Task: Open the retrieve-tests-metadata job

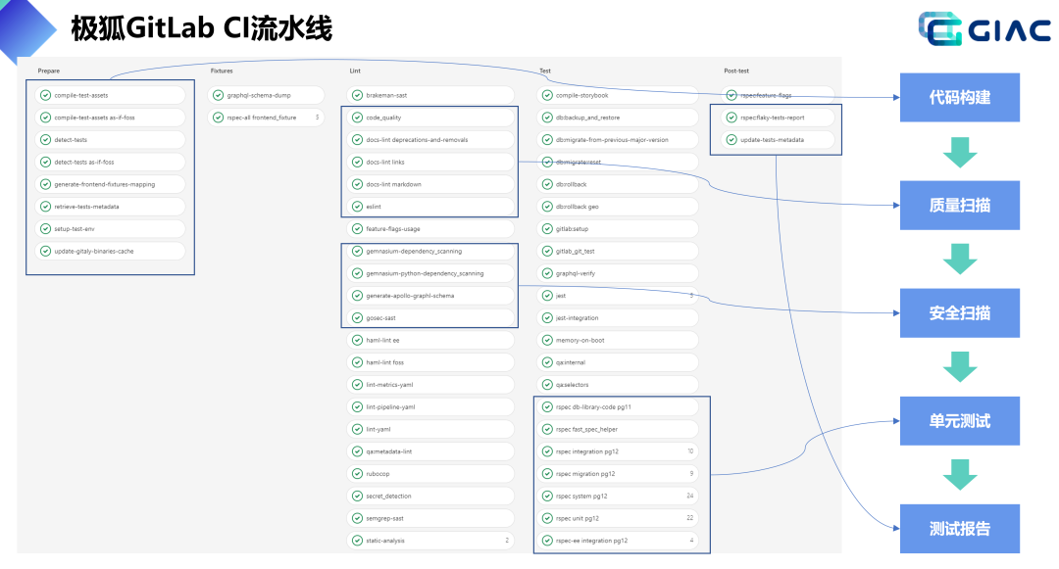Action: [110, 207]
